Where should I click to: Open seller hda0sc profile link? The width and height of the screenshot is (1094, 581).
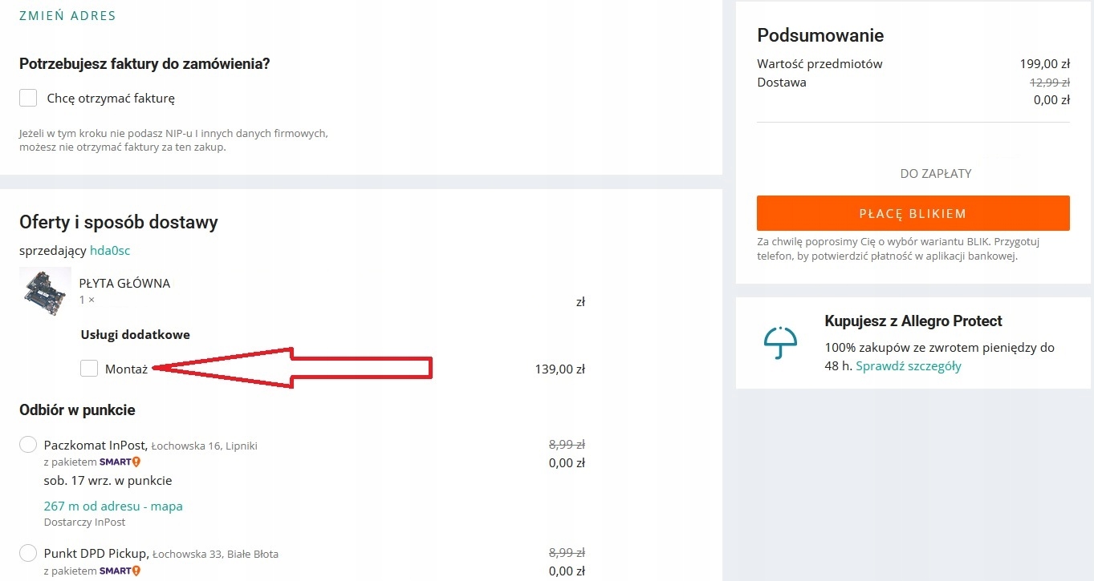click(x=110, y=251)
